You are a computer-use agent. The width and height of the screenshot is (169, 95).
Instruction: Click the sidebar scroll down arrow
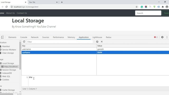[x=20, y=92]
